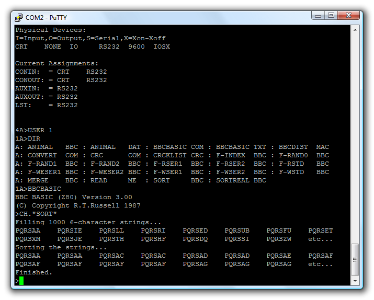Click the "PQRSRI" string

coord(153,230)
